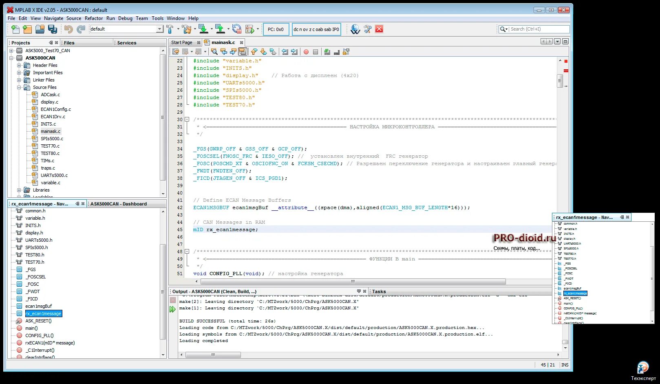660x384 pixels.
Task: Click the Find Selection magnifier icon
Action: (214, 52)
